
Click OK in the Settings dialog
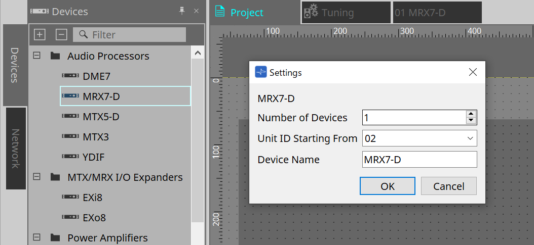(x=388, y=186)
